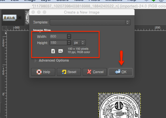Click the Thai seal image on canvas
The image size is (166, 118).
click(x=120, y=106)
